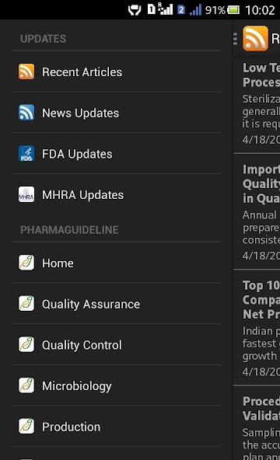Tap the blue RSS icon beside News Updates
This screenshot has height=460, width=280.
tap(26, 113)
